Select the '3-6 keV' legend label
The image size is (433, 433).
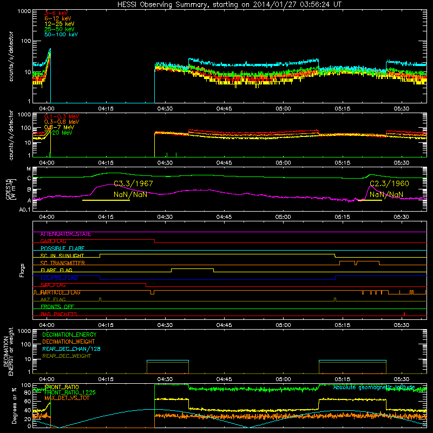click(56, 13)
